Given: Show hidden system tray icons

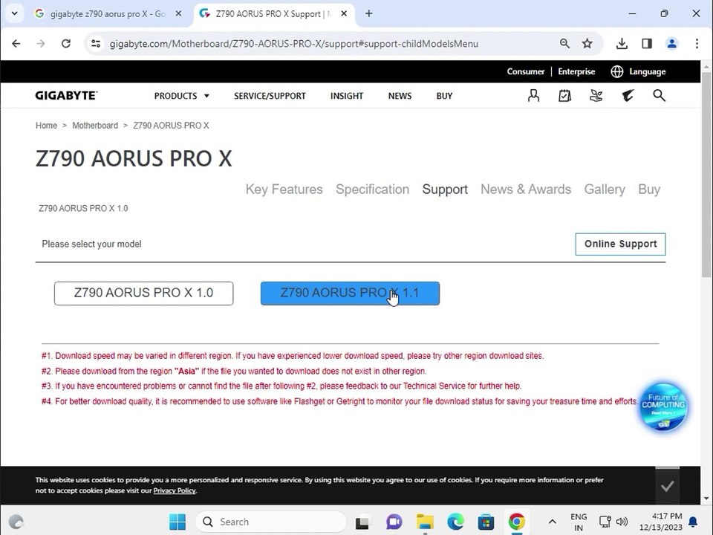Looking at the screenshot, I should [552, 522].
